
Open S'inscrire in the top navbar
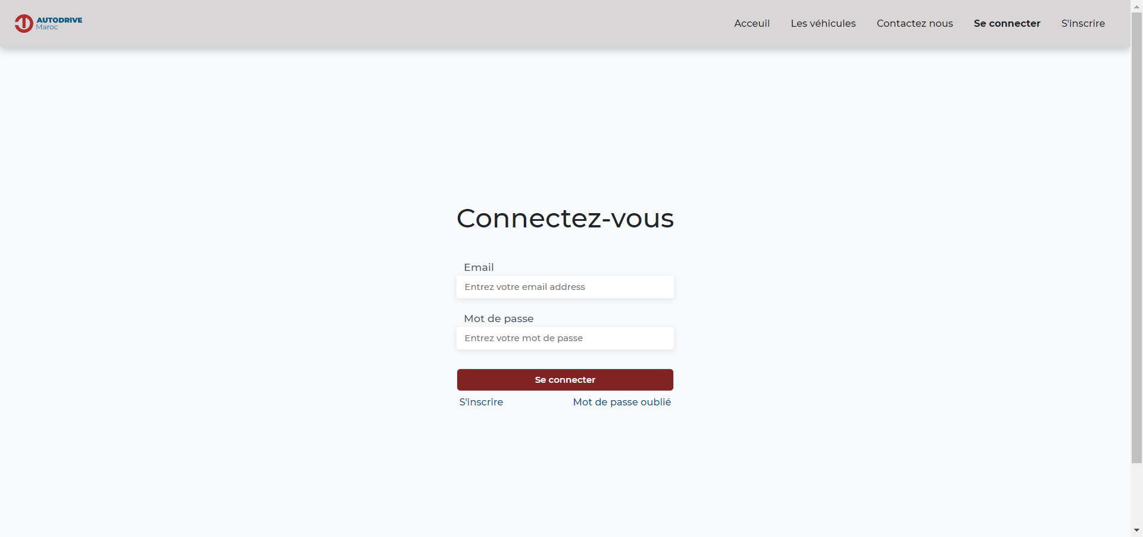tap(1083, 23)
